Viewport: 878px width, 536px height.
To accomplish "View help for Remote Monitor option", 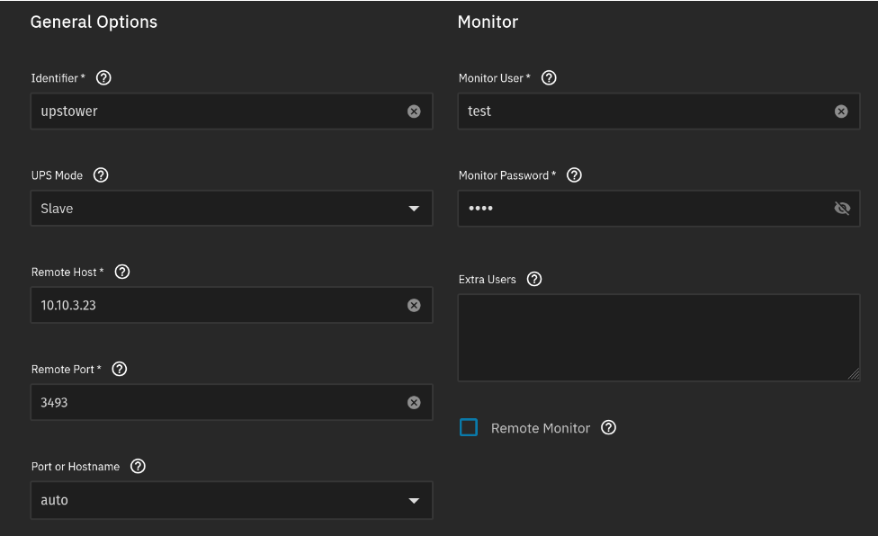I will pyautogui.click(x=608, y=428).
